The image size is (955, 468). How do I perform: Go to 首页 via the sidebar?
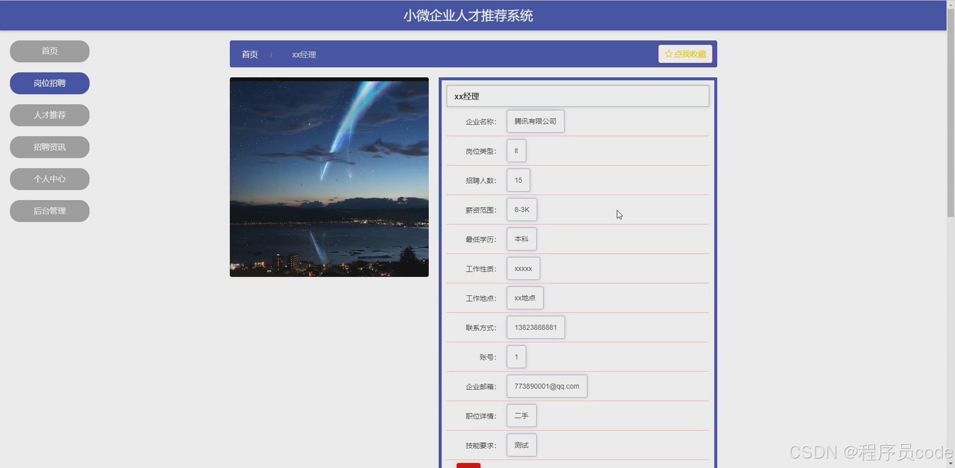coord(49,51)
